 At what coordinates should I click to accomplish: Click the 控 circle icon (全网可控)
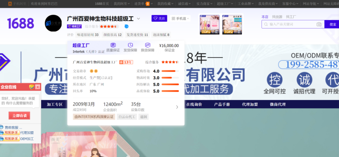tap(275, 79)
